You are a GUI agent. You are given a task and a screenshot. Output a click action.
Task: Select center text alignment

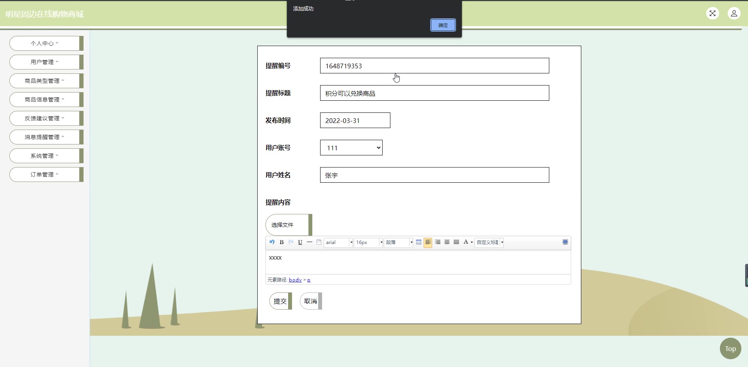447,242
